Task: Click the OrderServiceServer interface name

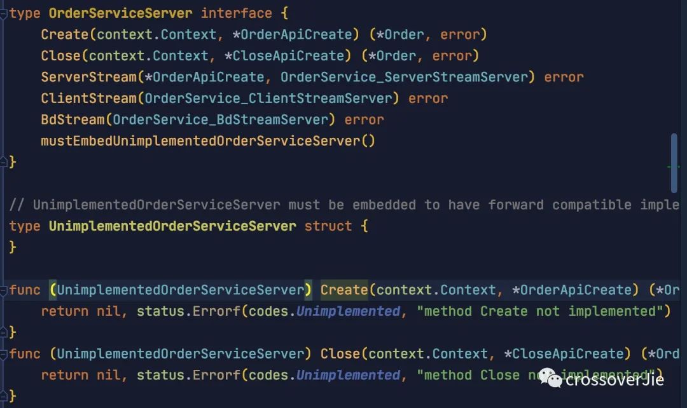Action: click(120, 13)
